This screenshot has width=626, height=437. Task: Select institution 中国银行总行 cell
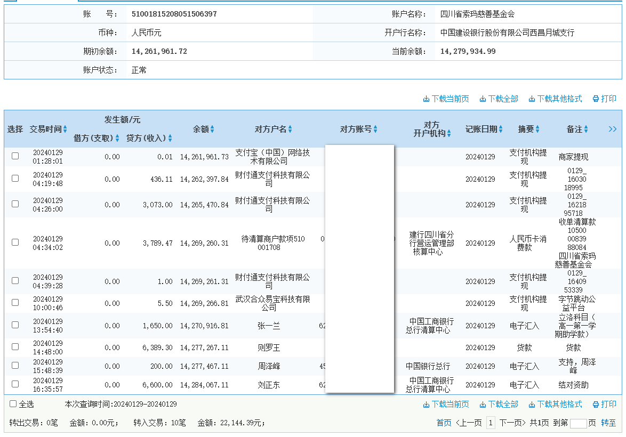coord(428,366)
